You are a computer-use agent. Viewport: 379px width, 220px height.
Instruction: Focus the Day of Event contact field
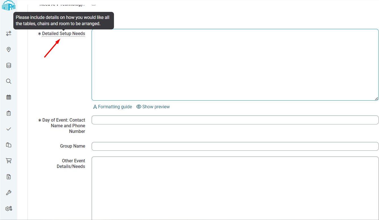235,120
